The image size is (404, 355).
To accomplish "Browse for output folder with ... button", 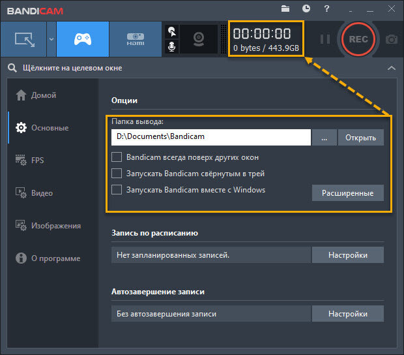I will (324, 138).
